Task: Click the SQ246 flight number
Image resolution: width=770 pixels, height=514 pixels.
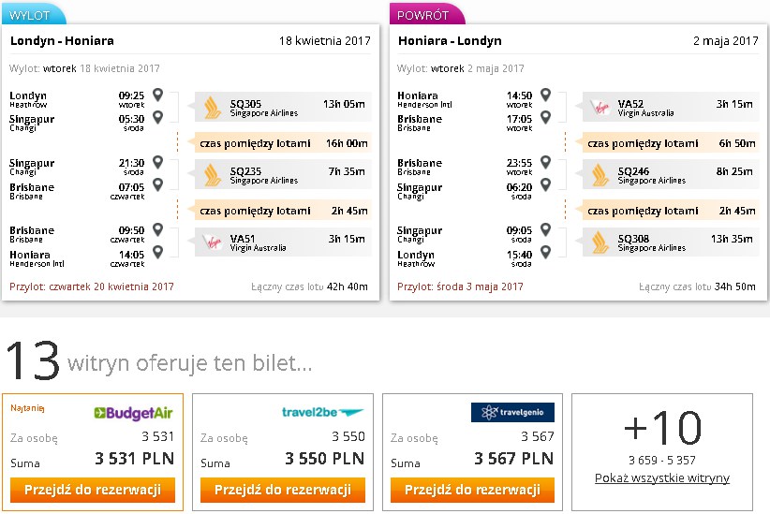Action: [633, 170]
